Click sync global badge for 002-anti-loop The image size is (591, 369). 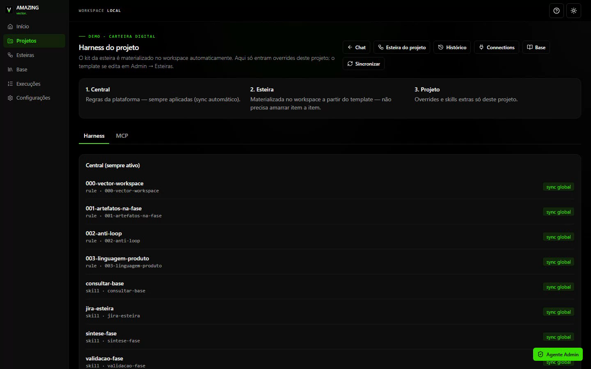click(558, 237)
